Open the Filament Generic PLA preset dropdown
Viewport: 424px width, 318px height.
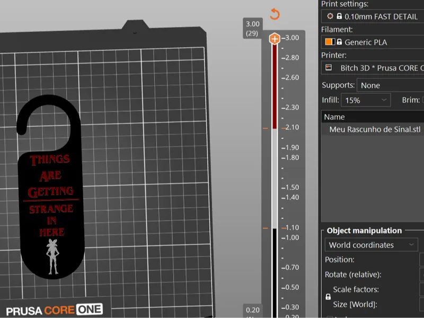point(373,42)
